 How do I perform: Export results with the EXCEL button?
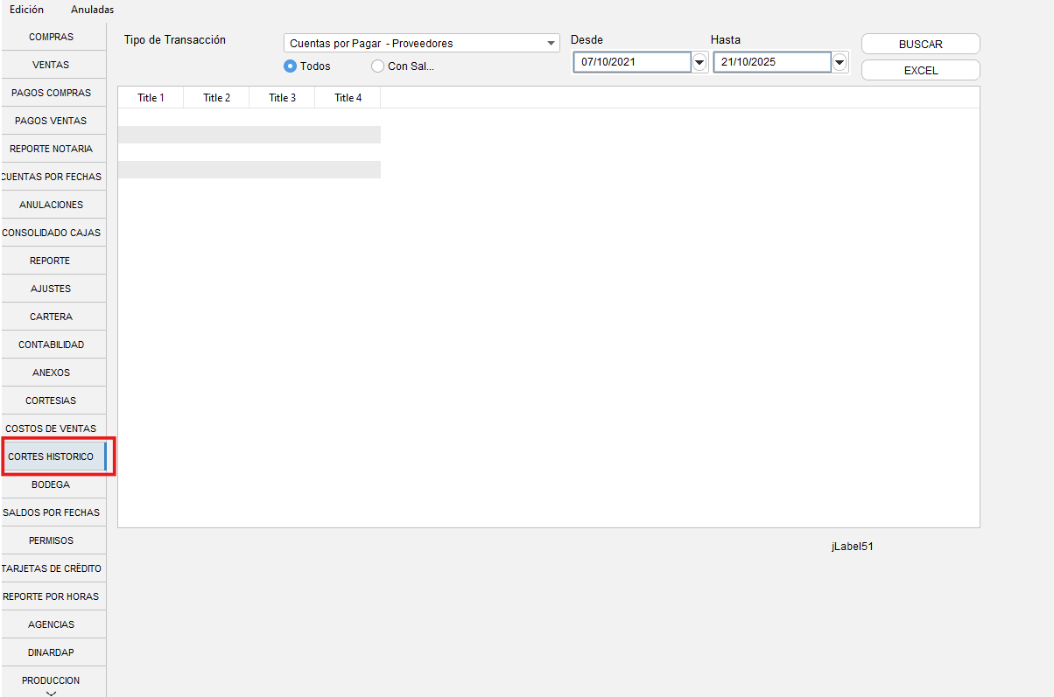pyautogui.click(x=920, y=71)
